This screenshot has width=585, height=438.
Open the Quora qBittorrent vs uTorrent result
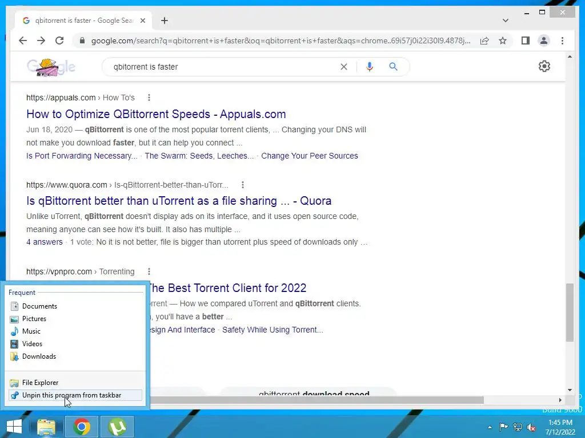pos(179,201)
